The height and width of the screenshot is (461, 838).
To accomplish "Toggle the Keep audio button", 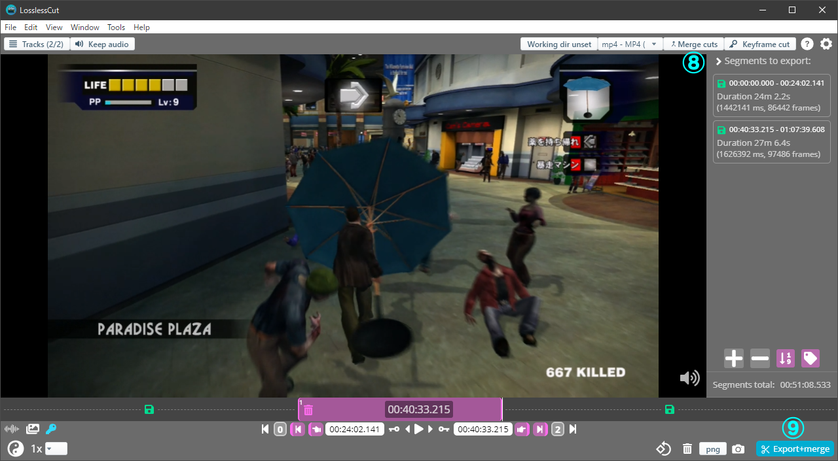I will (x=102, y=44).
